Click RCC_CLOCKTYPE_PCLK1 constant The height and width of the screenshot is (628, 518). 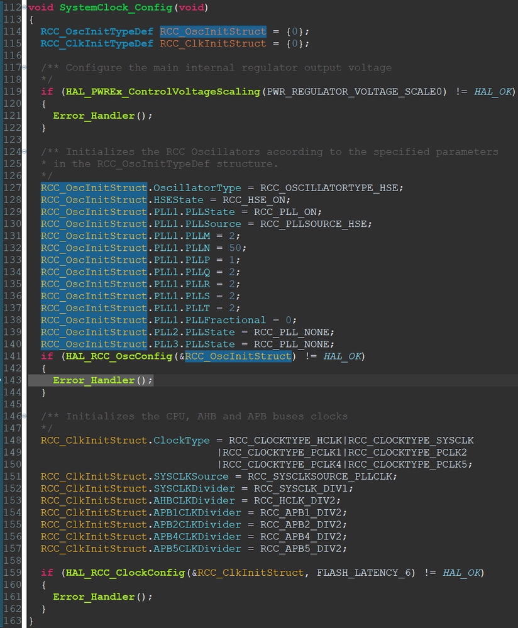pyautogui.click(x=282, y=452)
